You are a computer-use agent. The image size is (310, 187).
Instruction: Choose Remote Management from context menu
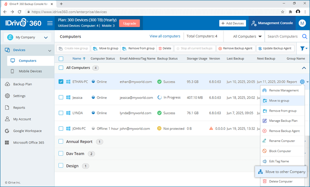tap(282, 90)
